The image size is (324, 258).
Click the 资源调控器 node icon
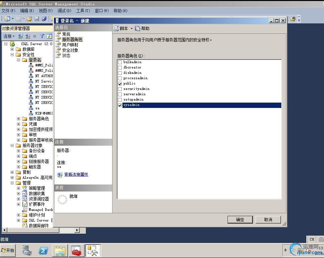[x=25, y=199]
